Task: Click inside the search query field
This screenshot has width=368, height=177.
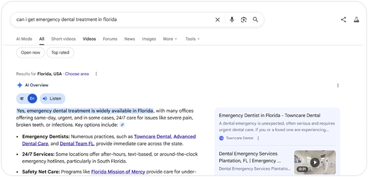Action: pyautogui.click(x=113, y=20)
